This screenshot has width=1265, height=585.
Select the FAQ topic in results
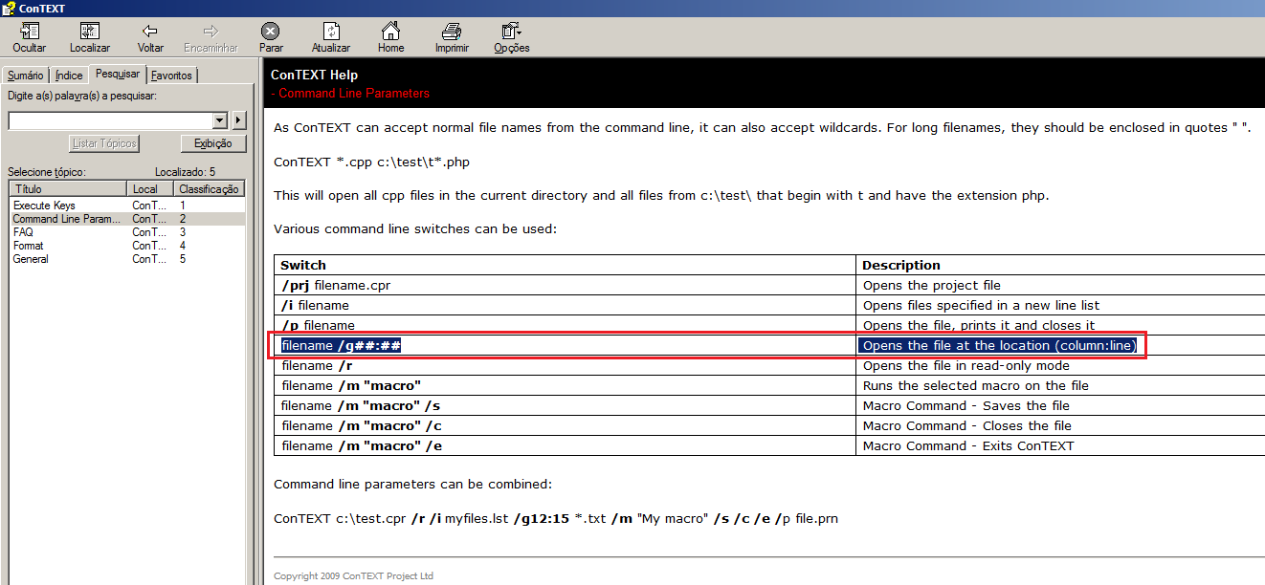[23, 232]
